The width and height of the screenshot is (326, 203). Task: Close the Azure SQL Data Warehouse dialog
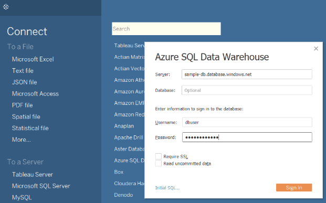[316, 48]
